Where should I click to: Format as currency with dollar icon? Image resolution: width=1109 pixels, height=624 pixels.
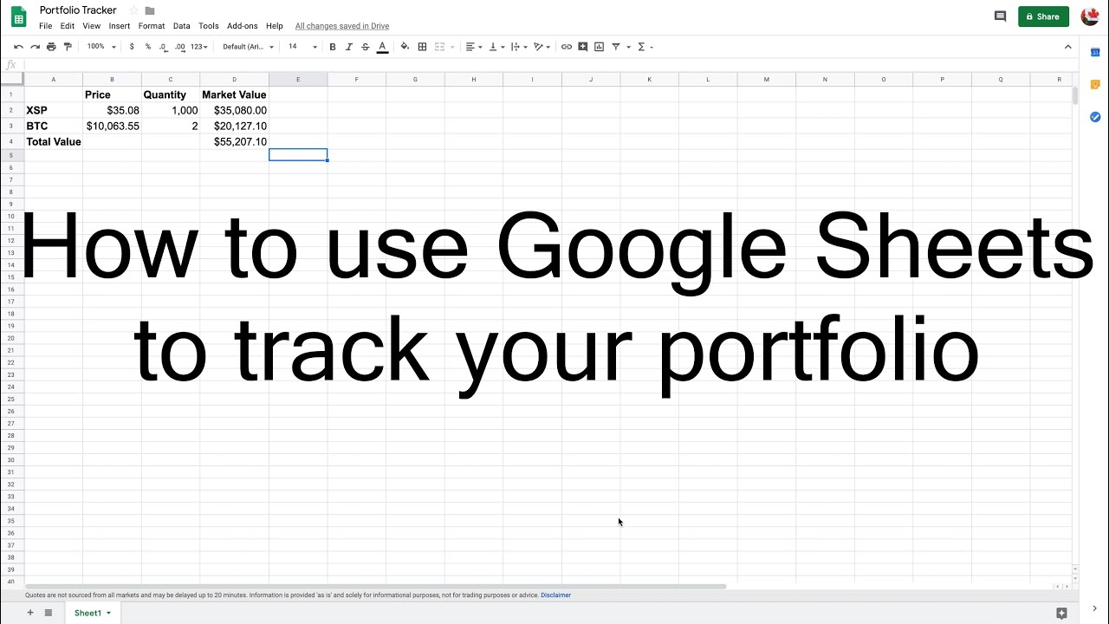(x=132, y=47)
